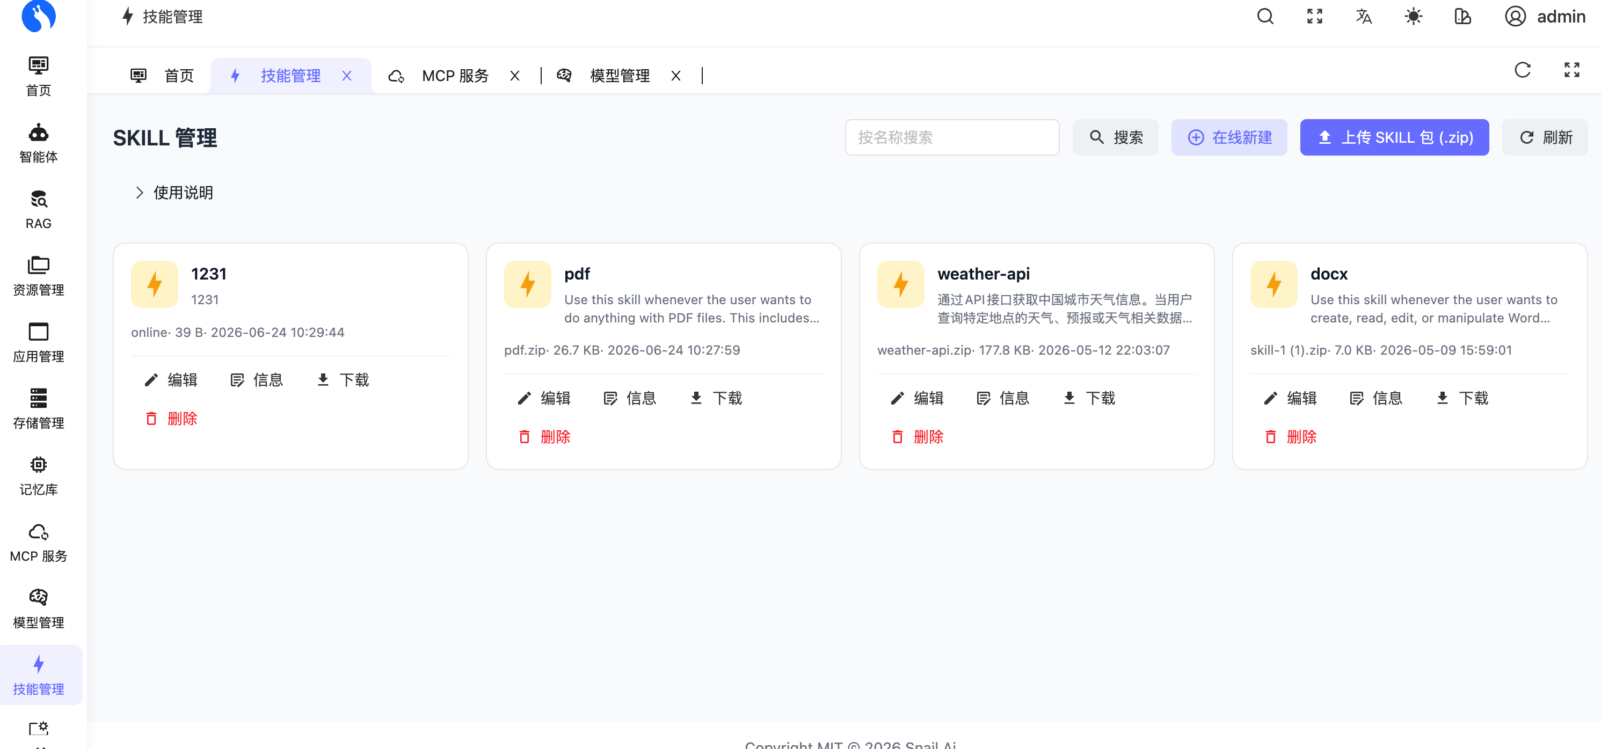1601x749 pixels.
Task: Delete the 1231 skill
Action: click(x=170, y=418)
